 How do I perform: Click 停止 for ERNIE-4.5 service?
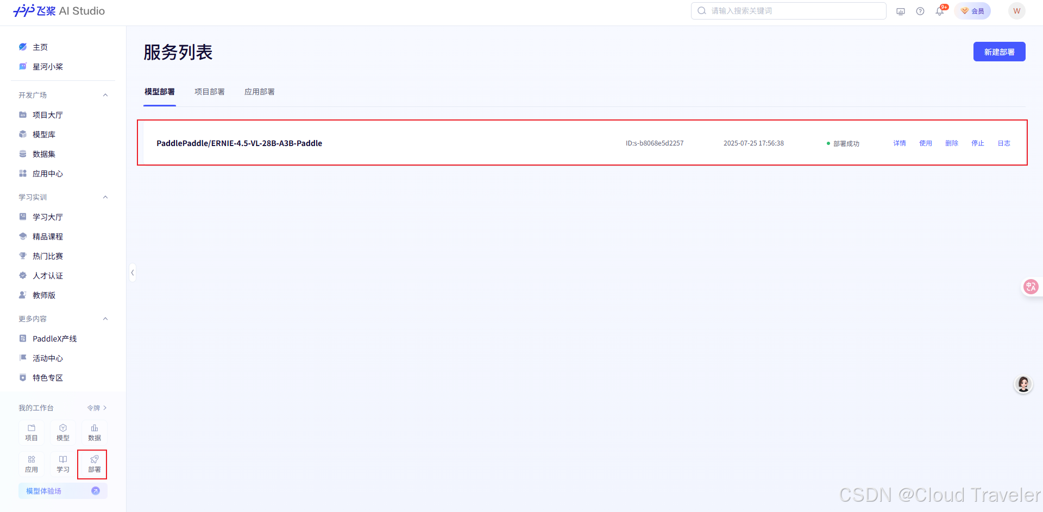(978, 143)
